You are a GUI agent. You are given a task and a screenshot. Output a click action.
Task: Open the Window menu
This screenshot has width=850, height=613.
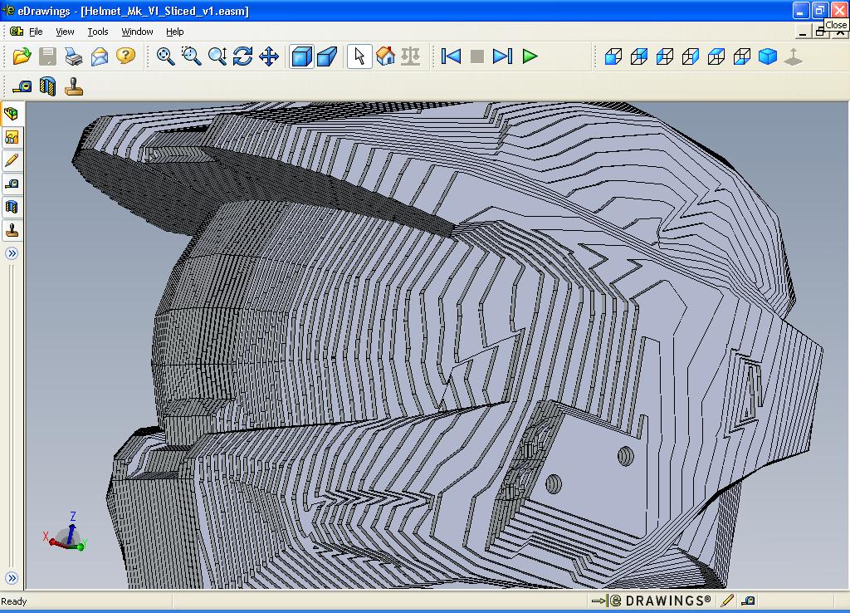pos(137,32)
